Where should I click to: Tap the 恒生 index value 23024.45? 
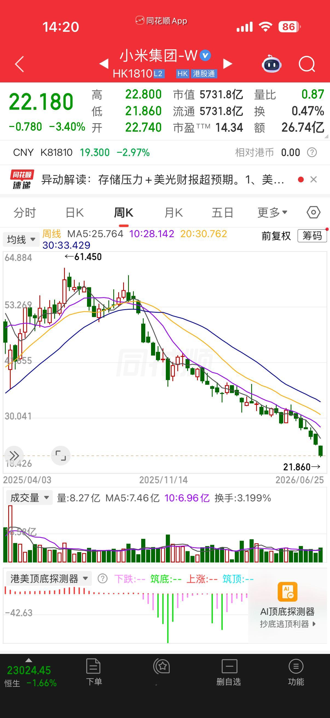29,670
